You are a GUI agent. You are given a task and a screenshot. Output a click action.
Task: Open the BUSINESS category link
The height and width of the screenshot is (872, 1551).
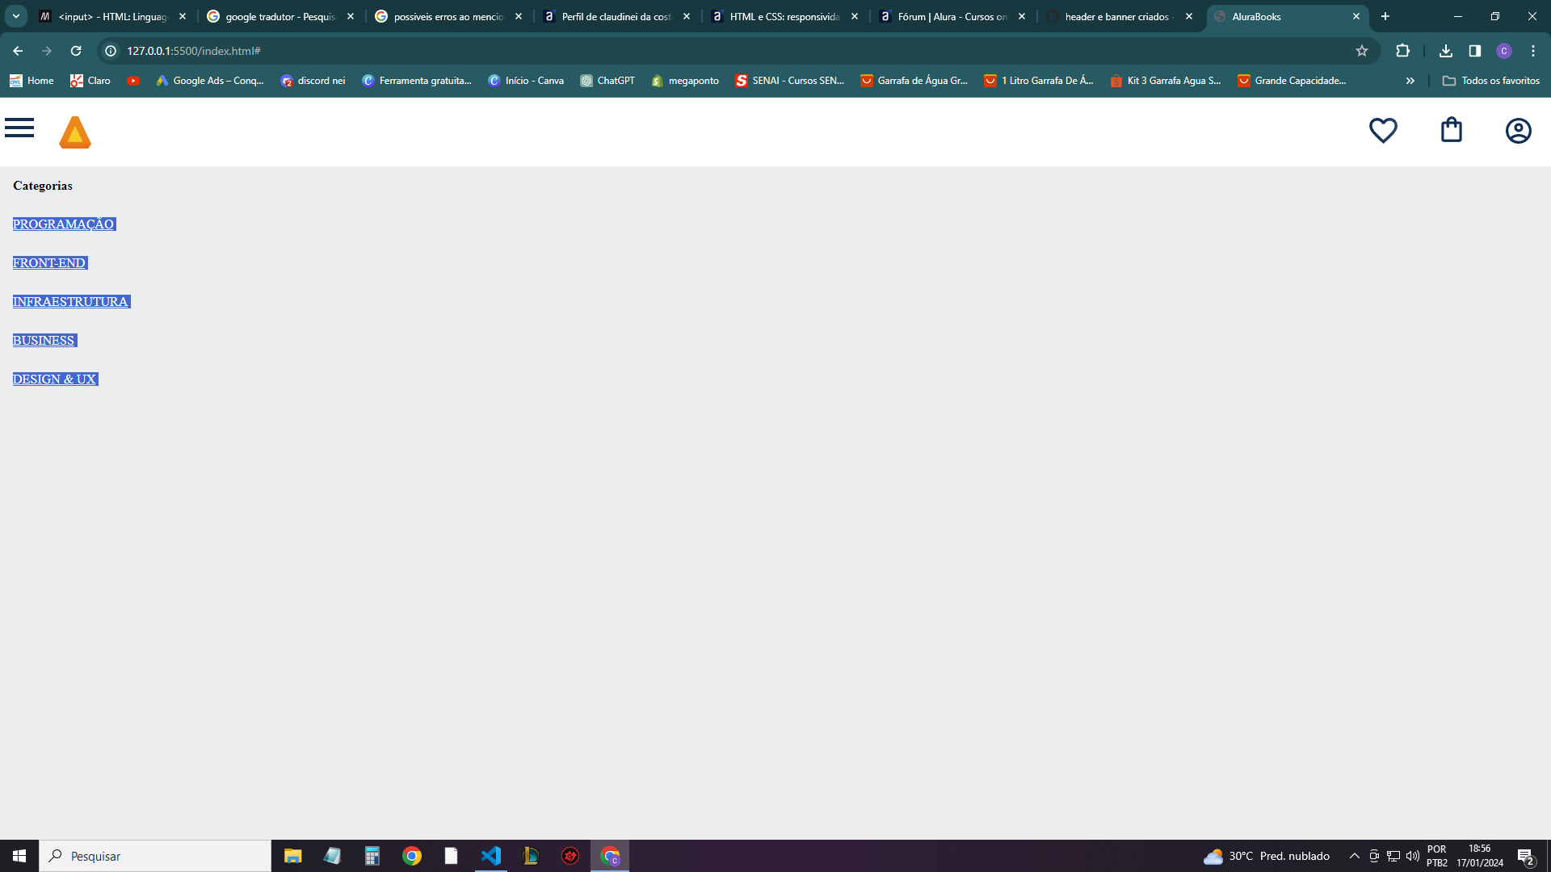[x=44, y=341]
